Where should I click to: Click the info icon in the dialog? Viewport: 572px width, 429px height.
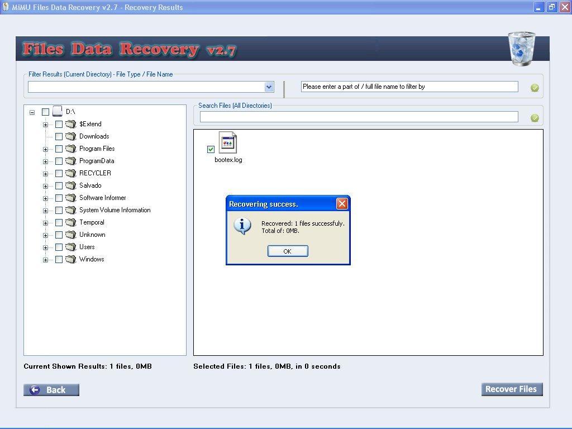tap(242, 226)
